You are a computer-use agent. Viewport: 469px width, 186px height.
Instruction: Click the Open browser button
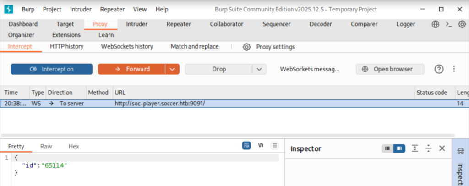(x=390, y=69)
